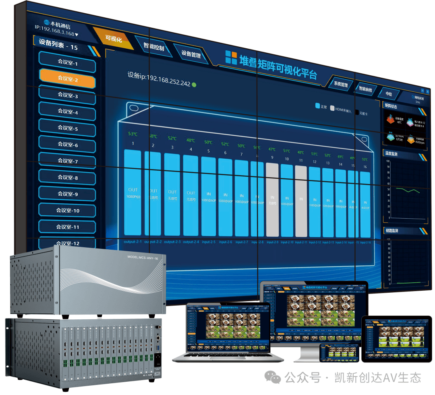Open the 中控 button
Screen dimensions: 435x395
click(x=388, y=93)
